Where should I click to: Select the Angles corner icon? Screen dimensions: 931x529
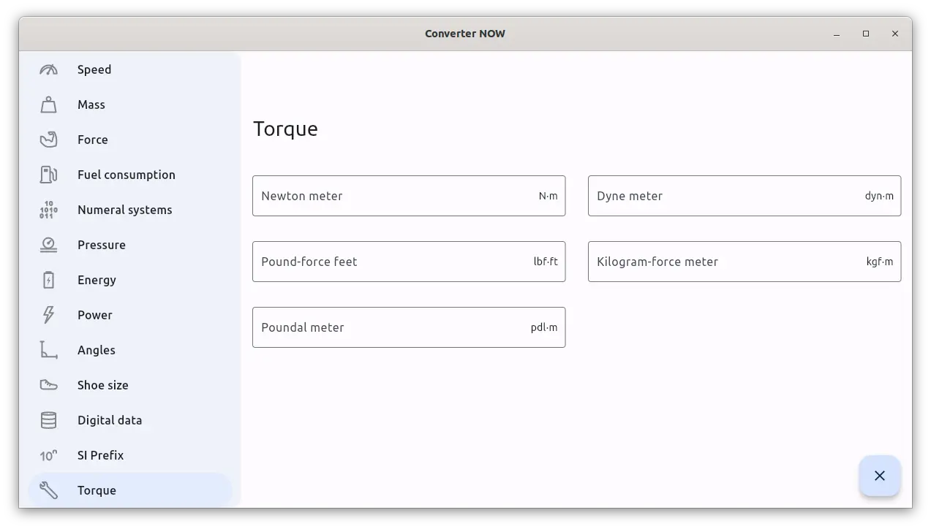[48, 350]
